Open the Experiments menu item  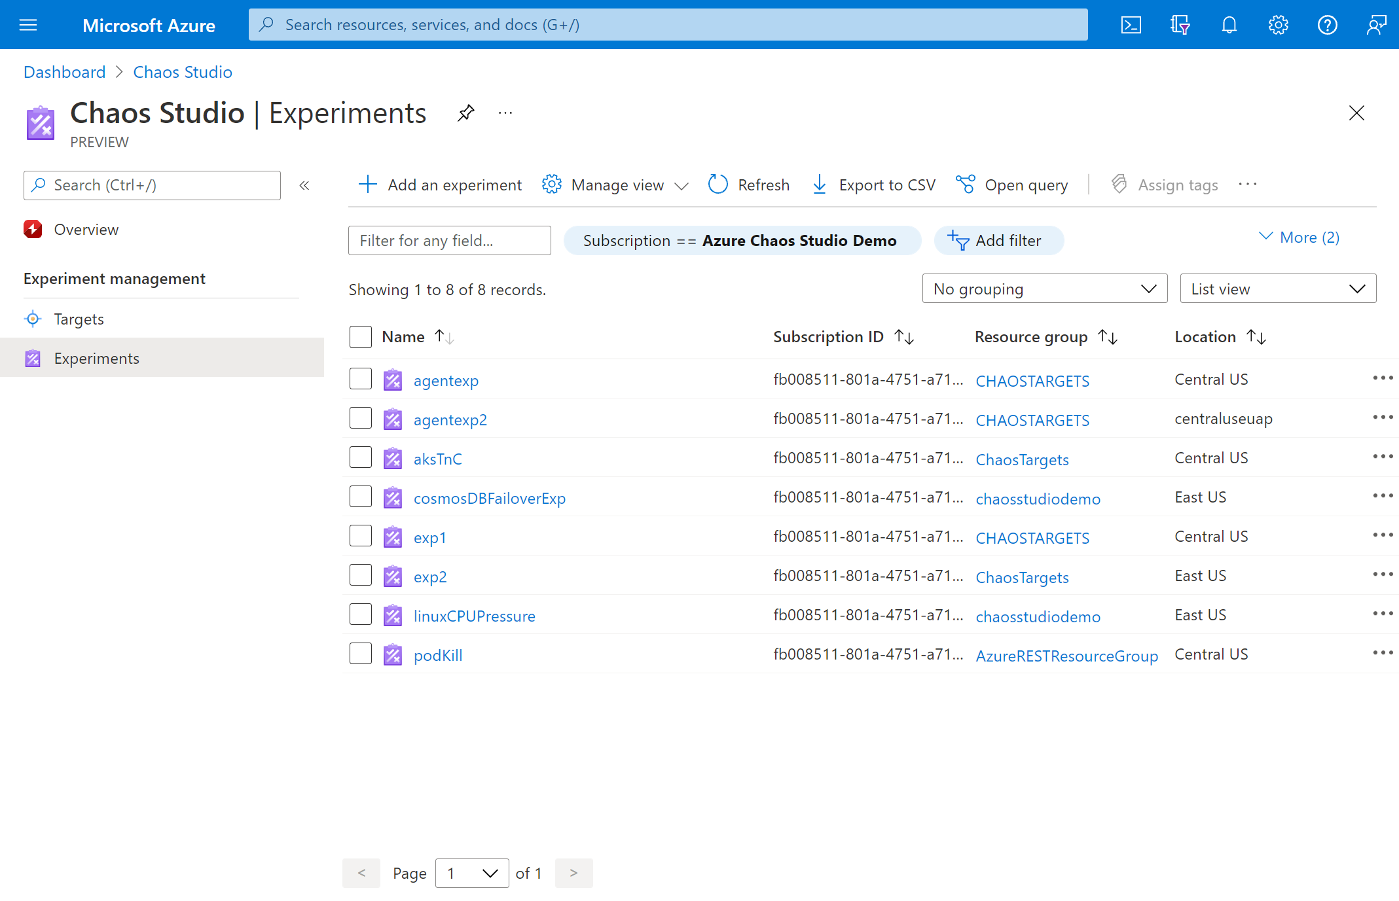(x=97, y=358)
